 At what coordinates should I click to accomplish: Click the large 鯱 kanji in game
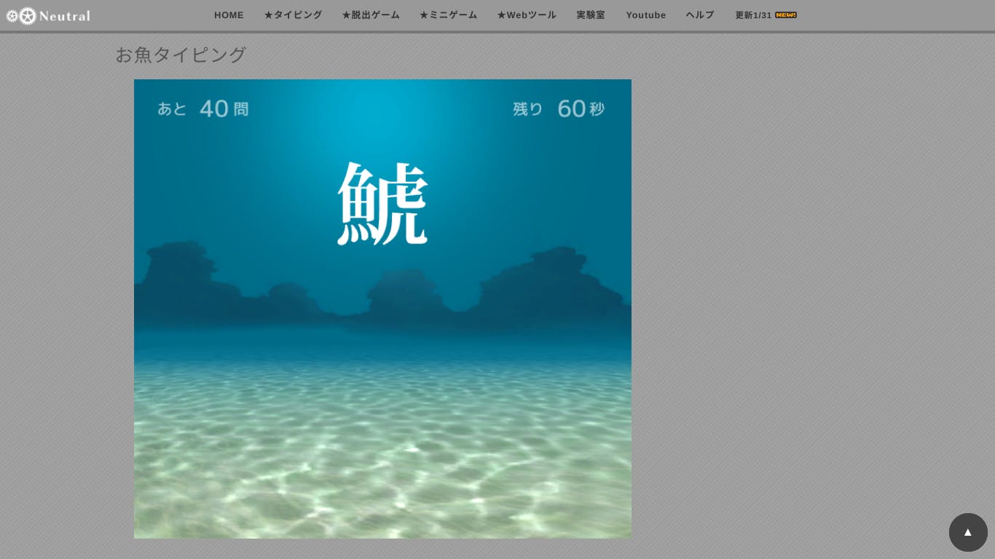382,203
